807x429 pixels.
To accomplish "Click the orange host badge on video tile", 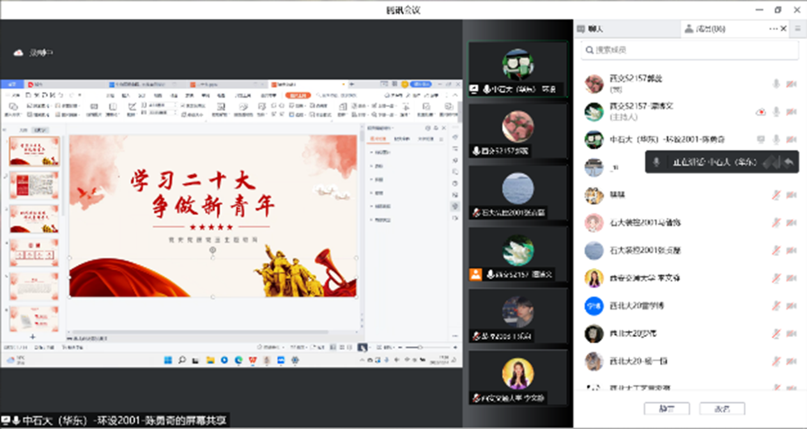I will click(x=475, y=275).
